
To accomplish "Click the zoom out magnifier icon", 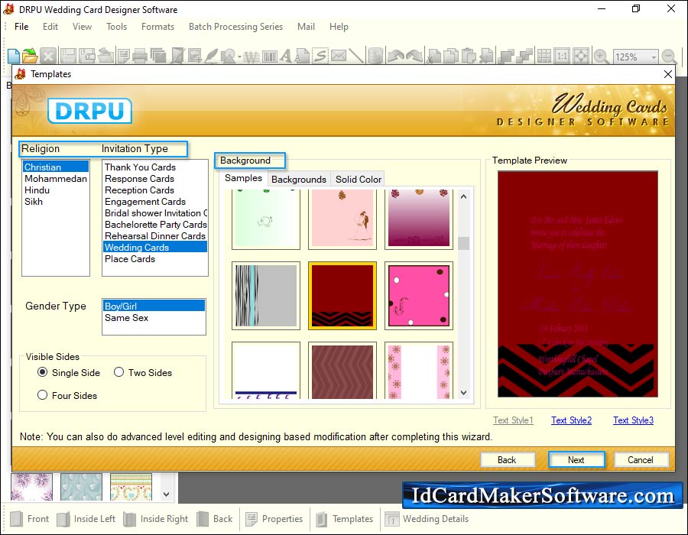I will [669, 57].
